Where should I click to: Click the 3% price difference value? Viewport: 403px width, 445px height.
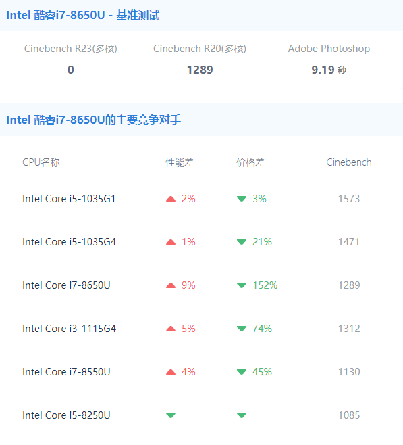[x=259, y=199]
